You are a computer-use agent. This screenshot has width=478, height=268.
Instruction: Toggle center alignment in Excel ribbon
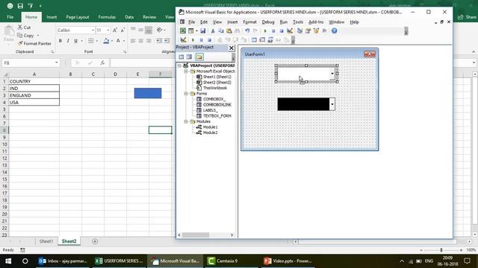[140, 41]
